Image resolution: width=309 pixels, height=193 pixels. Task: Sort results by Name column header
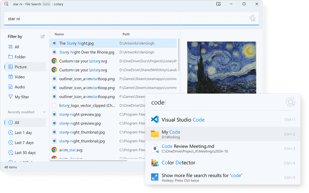pos(59,34)
